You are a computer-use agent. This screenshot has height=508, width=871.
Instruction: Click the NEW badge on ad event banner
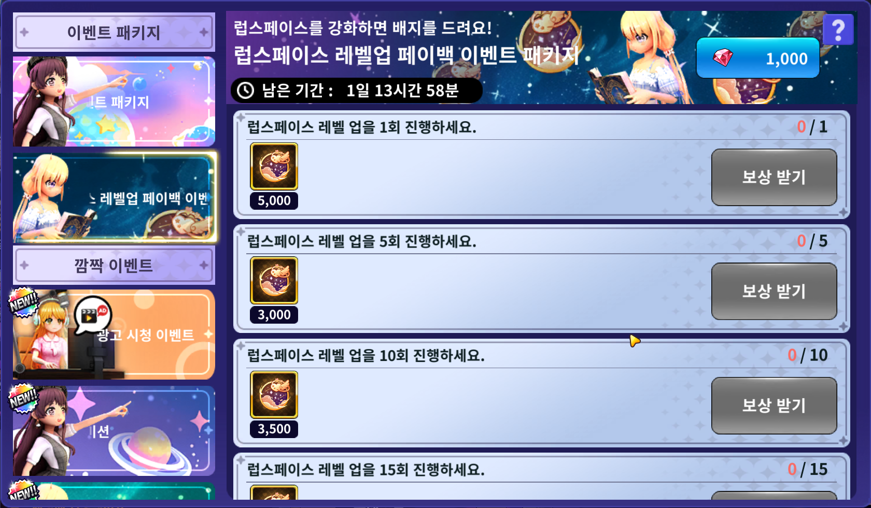(x=24, y=302)
